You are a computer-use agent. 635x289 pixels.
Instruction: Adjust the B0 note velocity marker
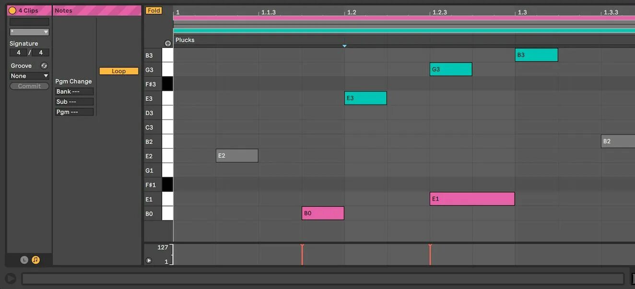coord(302,254)
